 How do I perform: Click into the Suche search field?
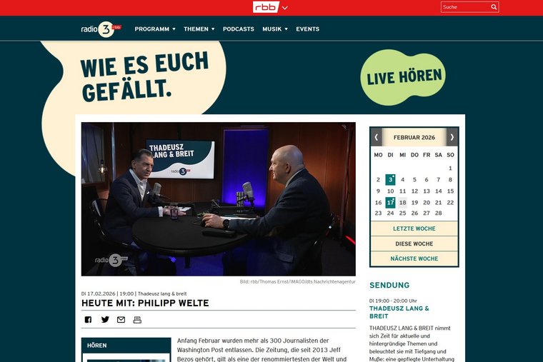click(464, 7)
